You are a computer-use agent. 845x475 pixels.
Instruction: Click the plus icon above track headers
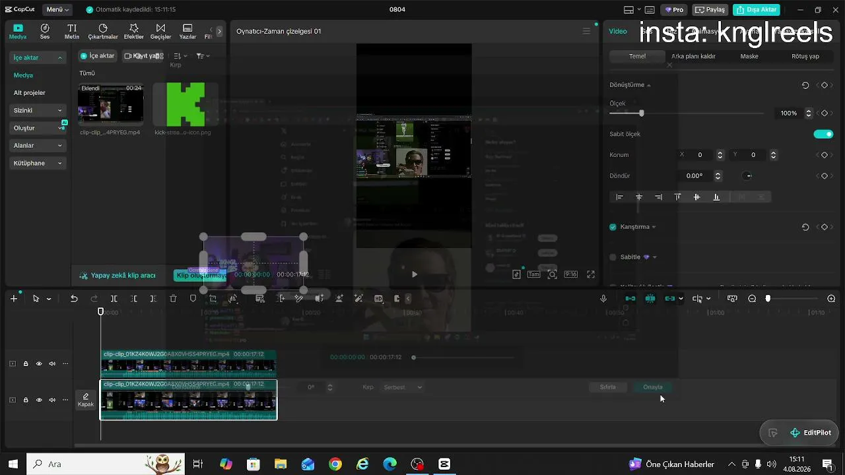(14, 299)
